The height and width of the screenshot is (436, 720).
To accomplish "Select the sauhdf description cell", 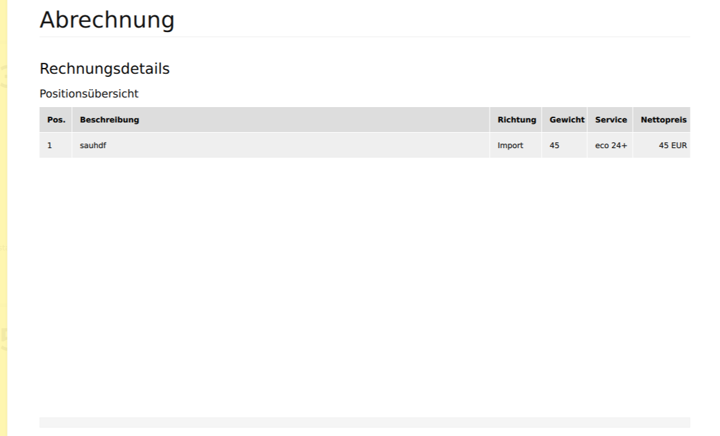I will click(x=93, y=146).
